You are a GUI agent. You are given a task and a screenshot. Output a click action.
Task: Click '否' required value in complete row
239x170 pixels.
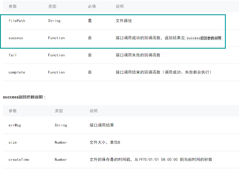click(90, 72)
